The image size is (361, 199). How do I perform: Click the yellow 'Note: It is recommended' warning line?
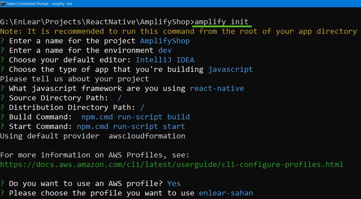179,31
